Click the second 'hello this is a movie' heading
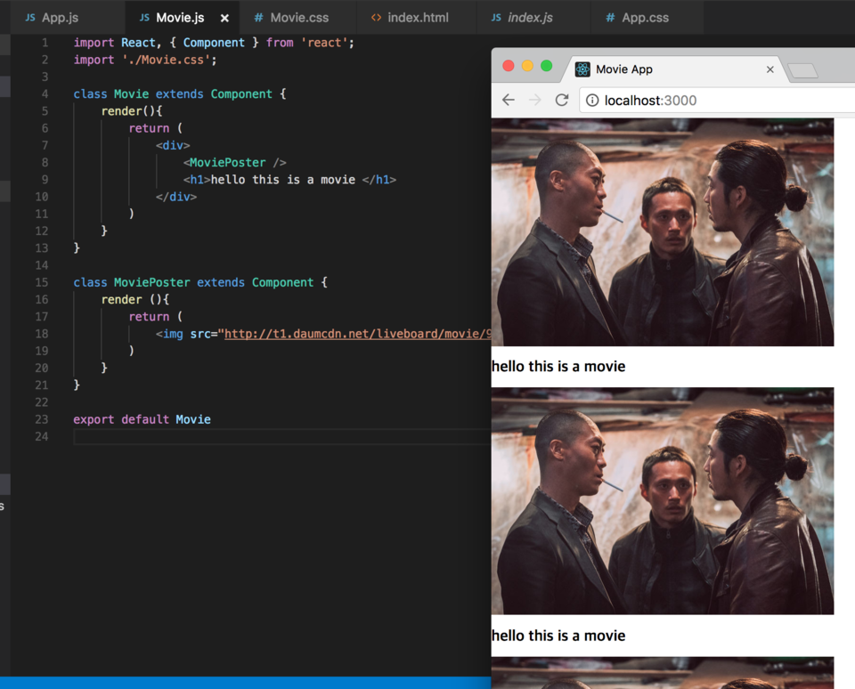Screen dimensions: 855x689 [x=558, y=636]
